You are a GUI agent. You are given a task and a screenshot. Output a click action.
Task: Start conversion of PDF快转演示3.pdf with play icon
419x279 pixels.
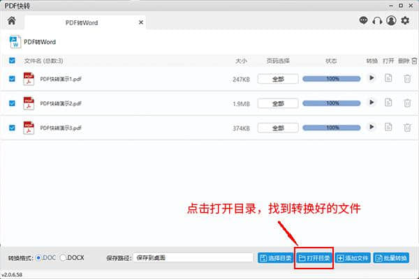372,127
